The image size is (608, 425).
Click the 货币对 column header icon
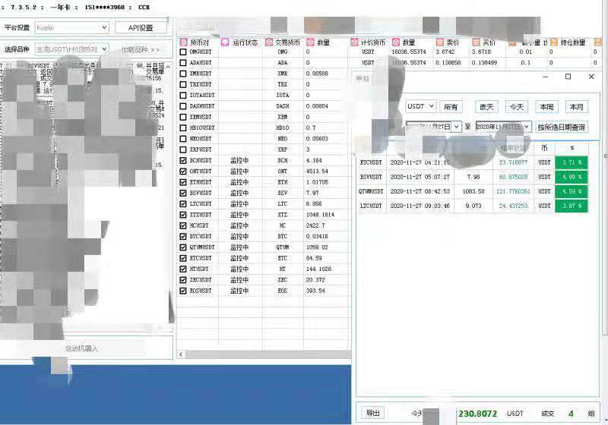click(183, 42)
